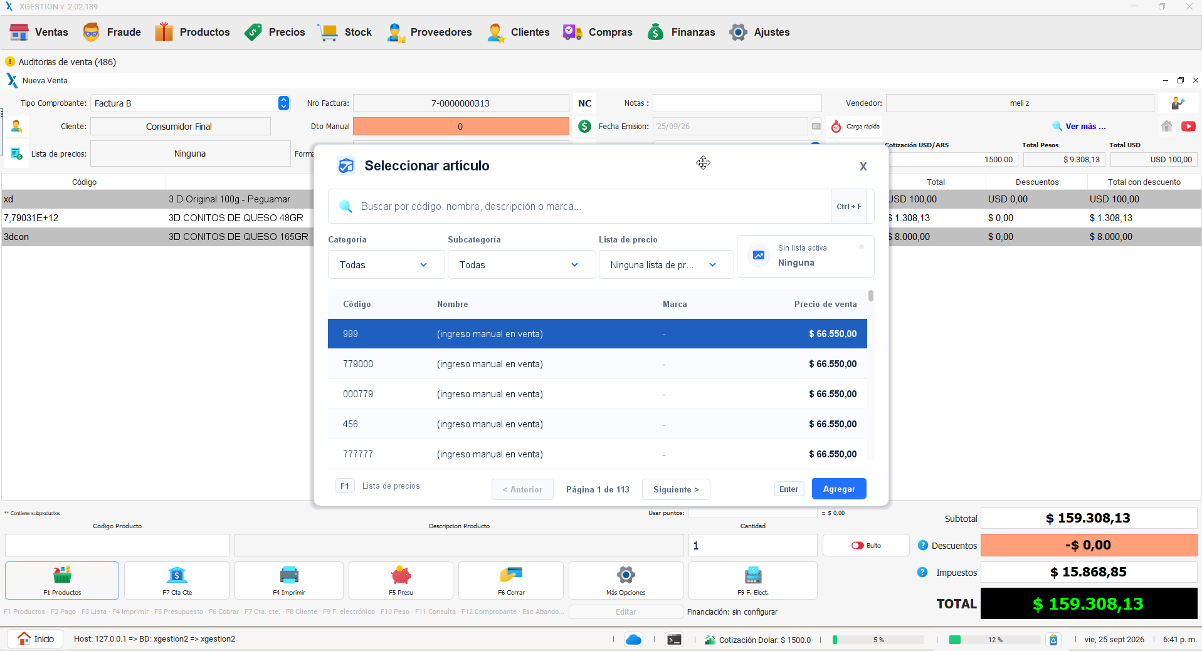Select the article row with code 779000
The image size is (1202, 651).
[598, 364]
